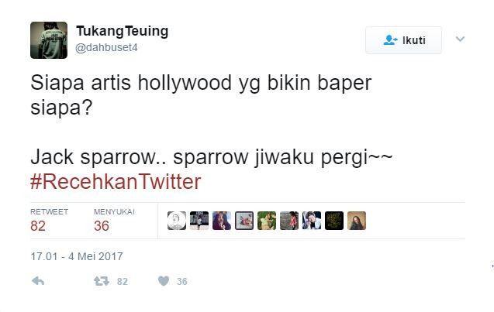Open the eighth liker's black avatar

click(334, 221)
